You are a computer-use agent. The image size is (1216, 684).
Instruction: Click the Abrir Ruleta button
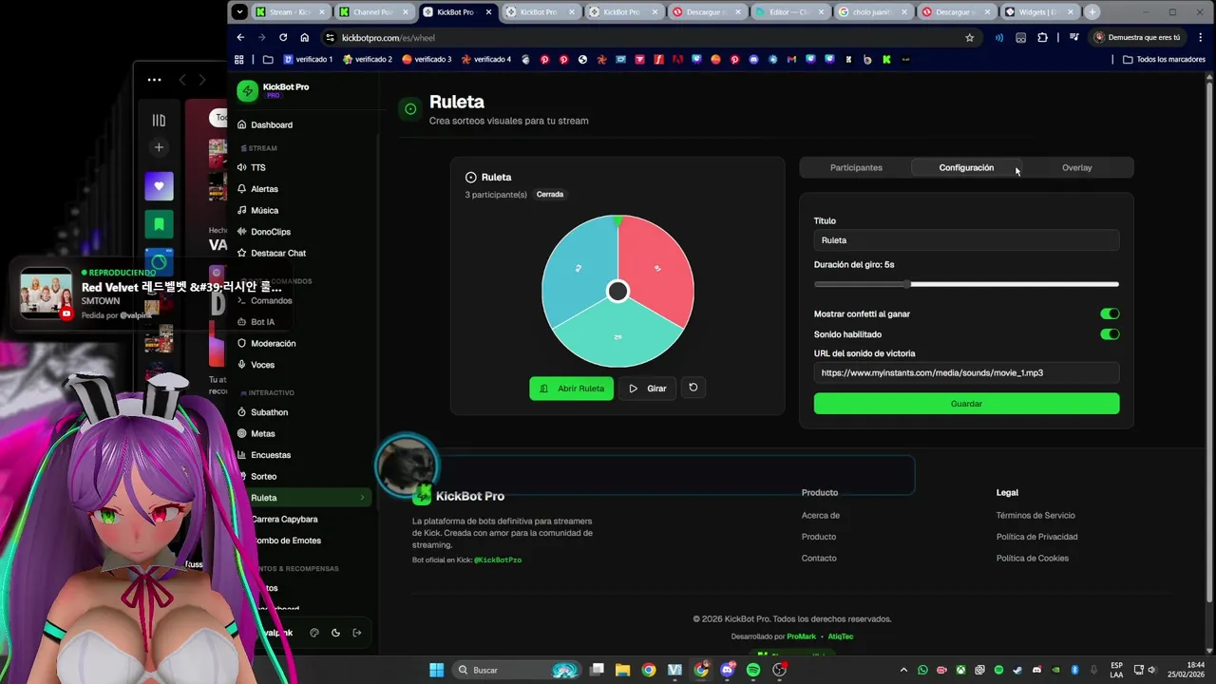(x=572, y=388)
